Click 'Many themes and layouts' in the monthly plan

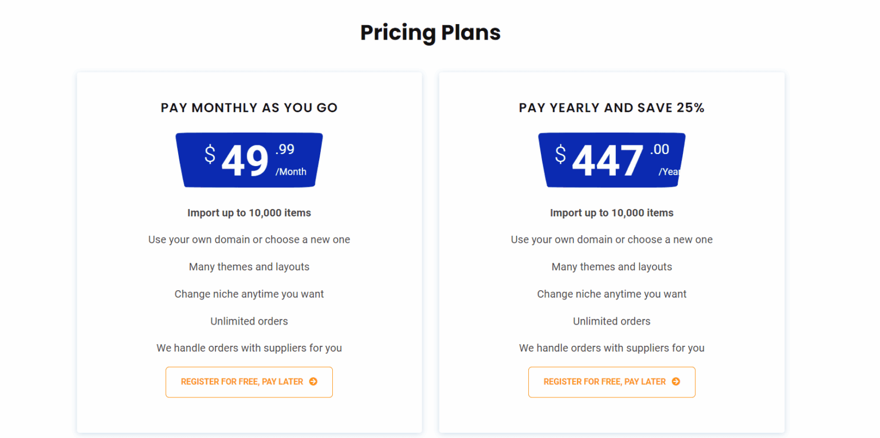tap(249, 266)
